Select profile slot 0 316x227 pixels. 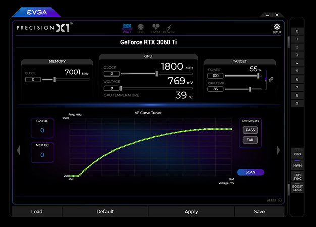coord(297,31)
